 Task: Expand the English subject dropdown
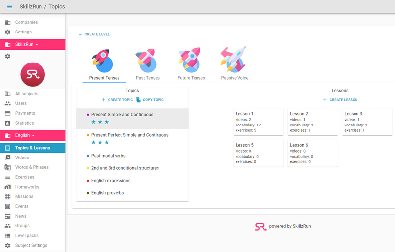(x=33, y=135)
